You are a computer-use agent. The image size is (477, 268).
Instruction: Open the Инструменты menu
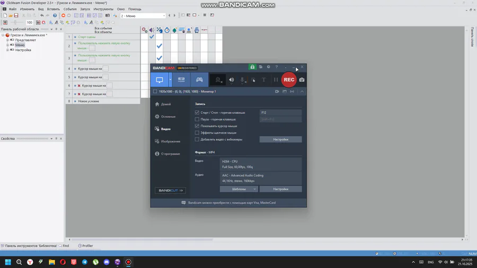103,9
